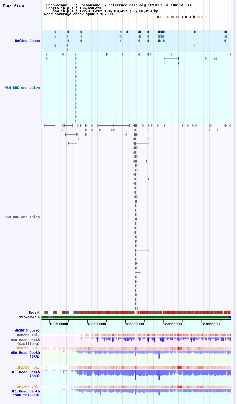Click the chromosome X track label

tap(29, 317)
